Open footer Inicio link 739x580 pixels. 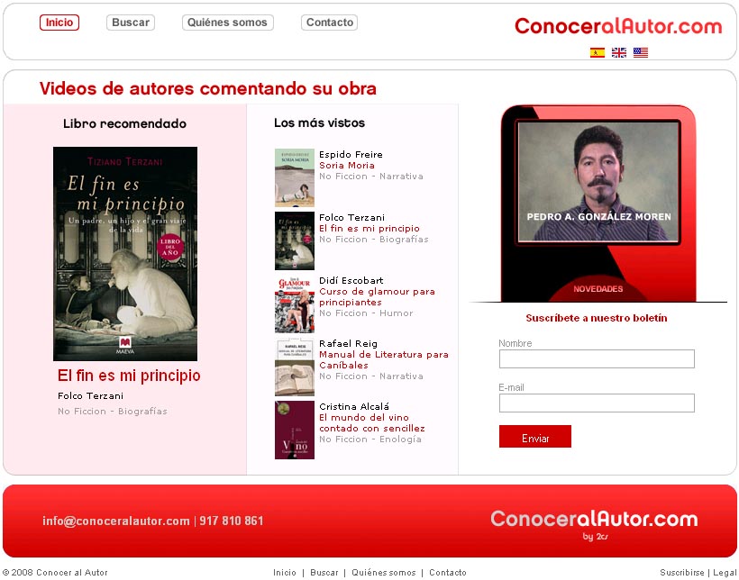285,573
